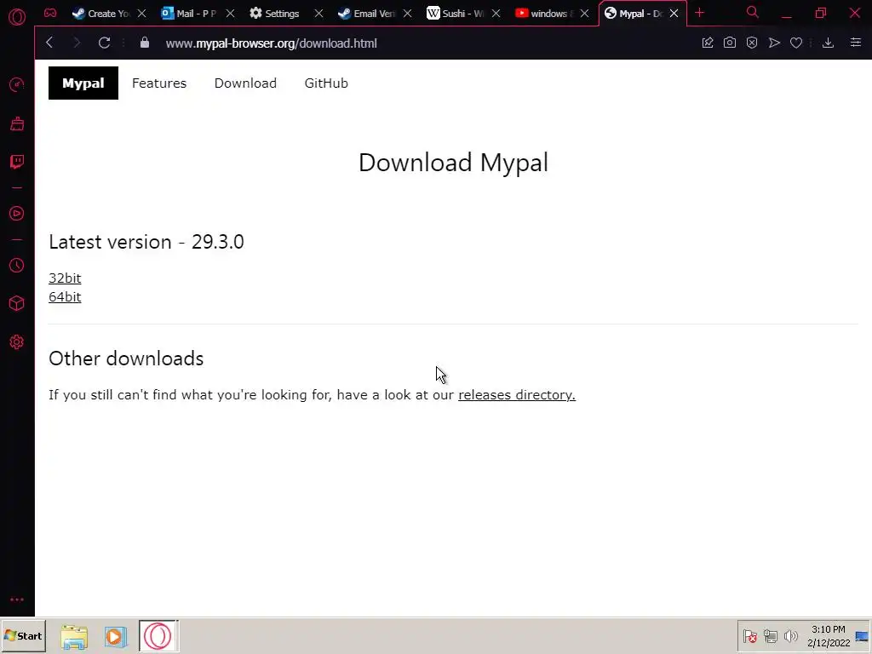Download the 32bit version
The height and width of the screenshot is (654, 872).
pos(65,278)
